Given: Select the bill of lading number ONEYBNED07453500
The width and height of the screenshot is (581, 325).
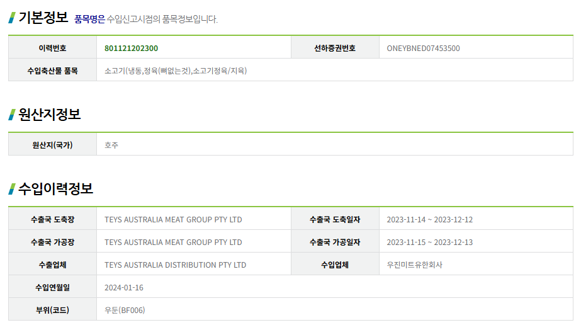Looking at the screenshot, I should click(x=423, y=48).
